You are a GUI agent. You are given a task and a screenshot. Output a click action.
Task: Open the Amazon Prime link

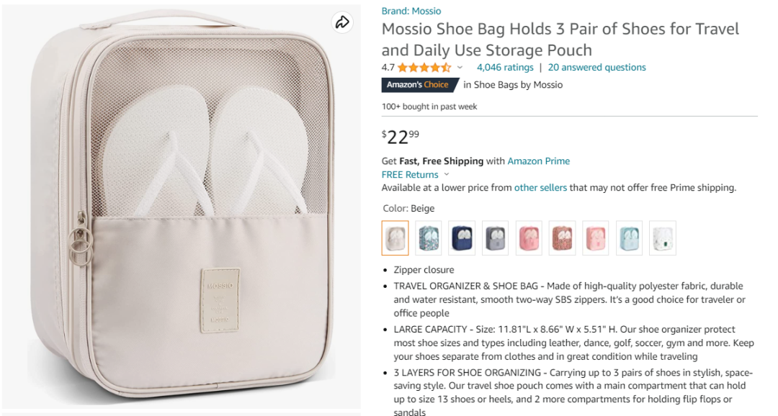(x=538, y=161)
